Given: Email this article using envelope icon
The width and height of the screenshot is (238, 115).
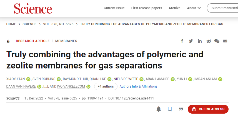Looking at the screenshot, I should coord(225,41).
